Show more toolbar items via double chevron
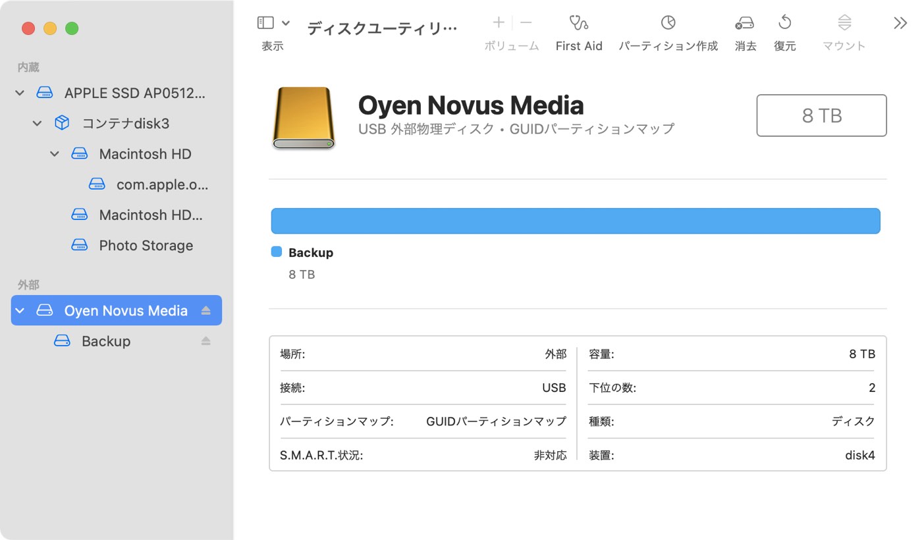Viewport: 922px width, 540px height. pyautogui.click(x=900, y=23)
